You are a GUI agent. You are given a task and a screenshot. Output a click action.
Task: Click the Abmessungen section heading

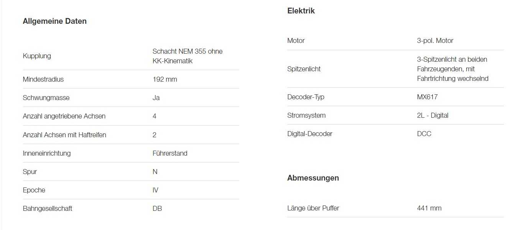tap(313, 178)
